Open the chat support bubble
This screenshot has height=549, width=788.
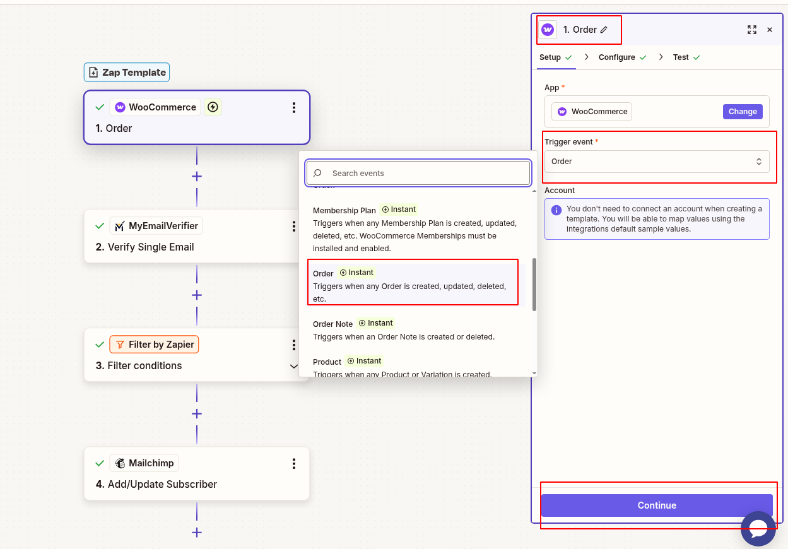pos(758,529)
